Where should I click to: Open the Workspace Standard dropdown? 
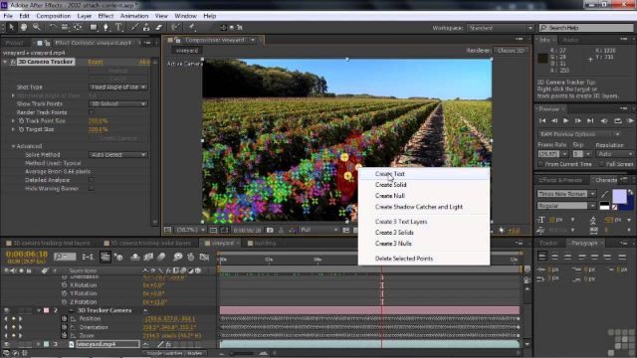click(x=501, y=28)
